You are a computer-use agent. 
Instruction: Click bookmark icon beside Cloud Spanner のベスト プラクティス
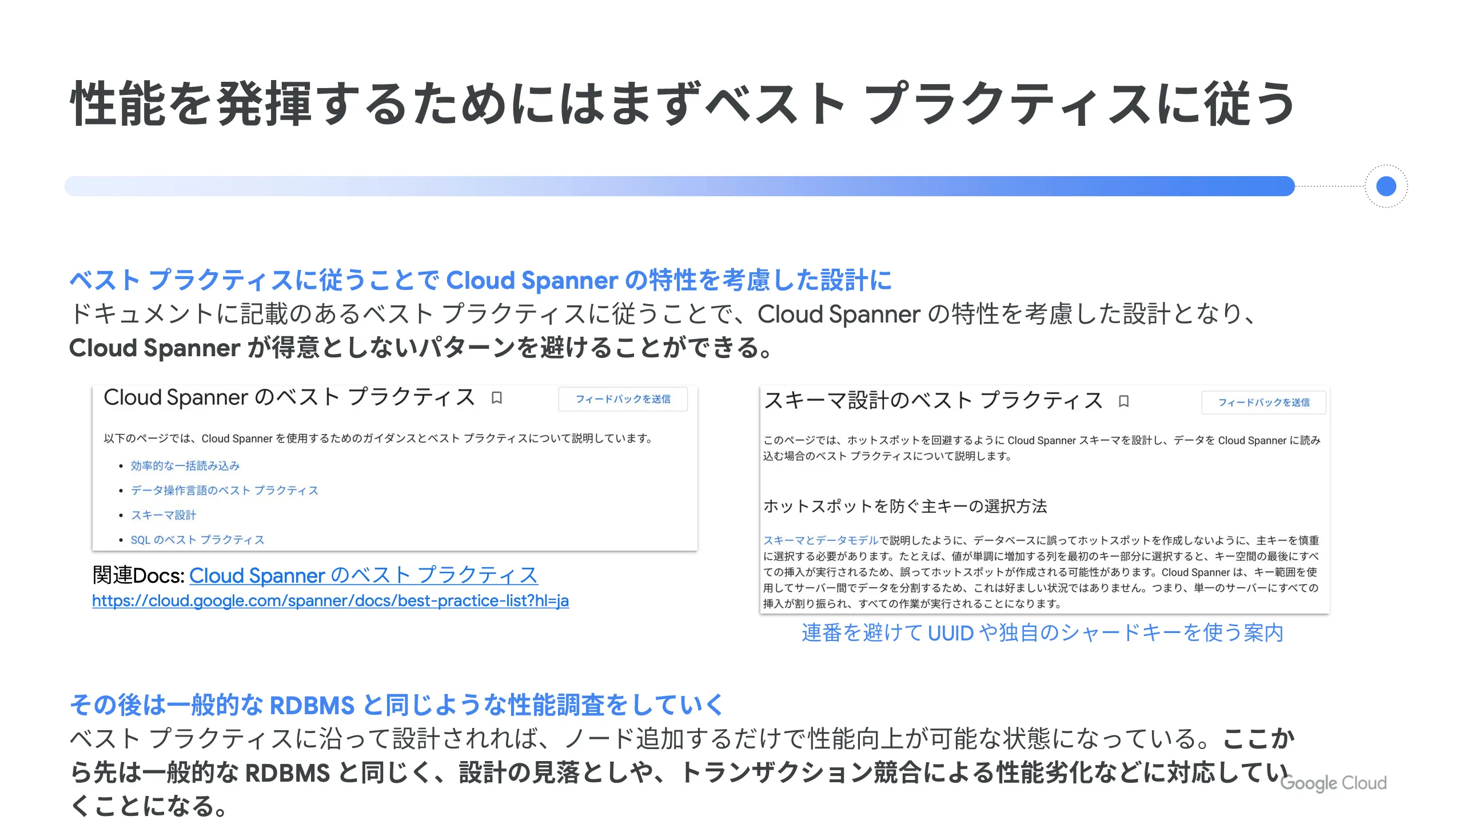click(496, 398)
